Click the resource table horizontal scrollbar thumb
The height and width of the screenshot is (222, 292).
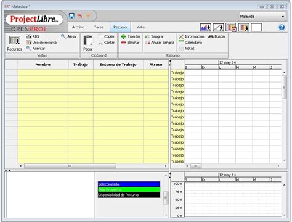pyautogui.click(x=70, y=166)
